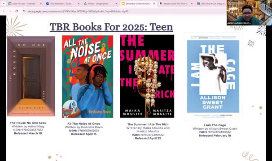
Task: Switch to the State of Iowa Calendar tab
Action: 25,4
